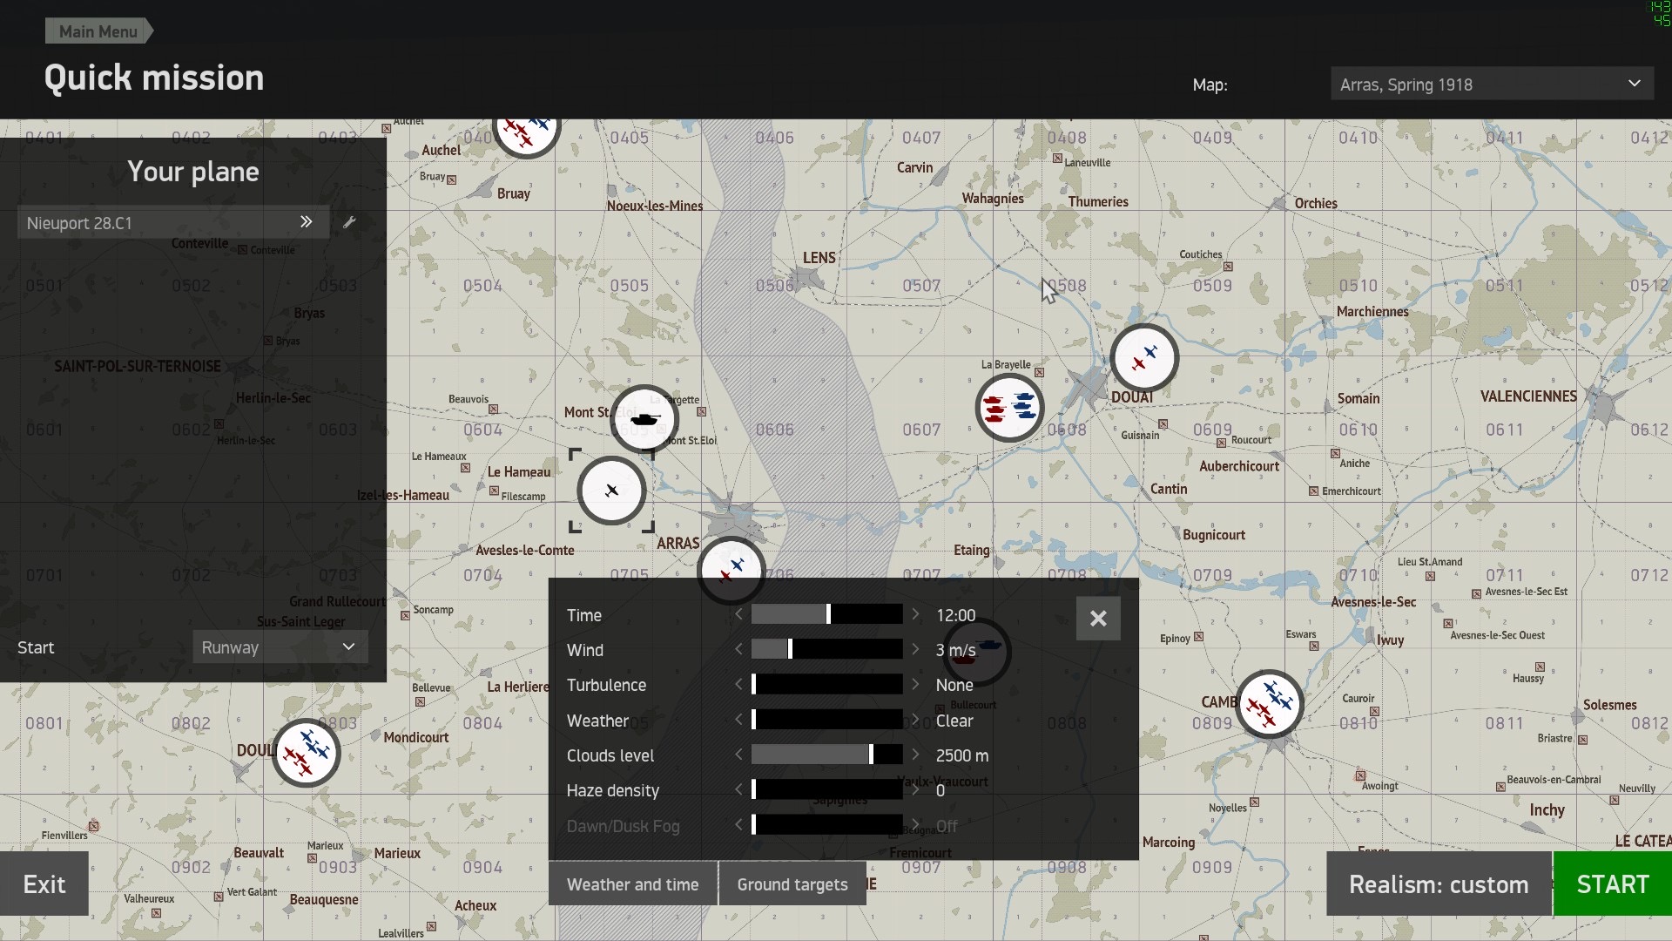The image size is (1672, 941).
Task: Open the Realism: custom settings
Action: 1438,884
